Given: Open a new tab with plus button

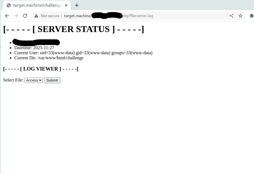Looking at the screenshot, I should coord(77,5).
